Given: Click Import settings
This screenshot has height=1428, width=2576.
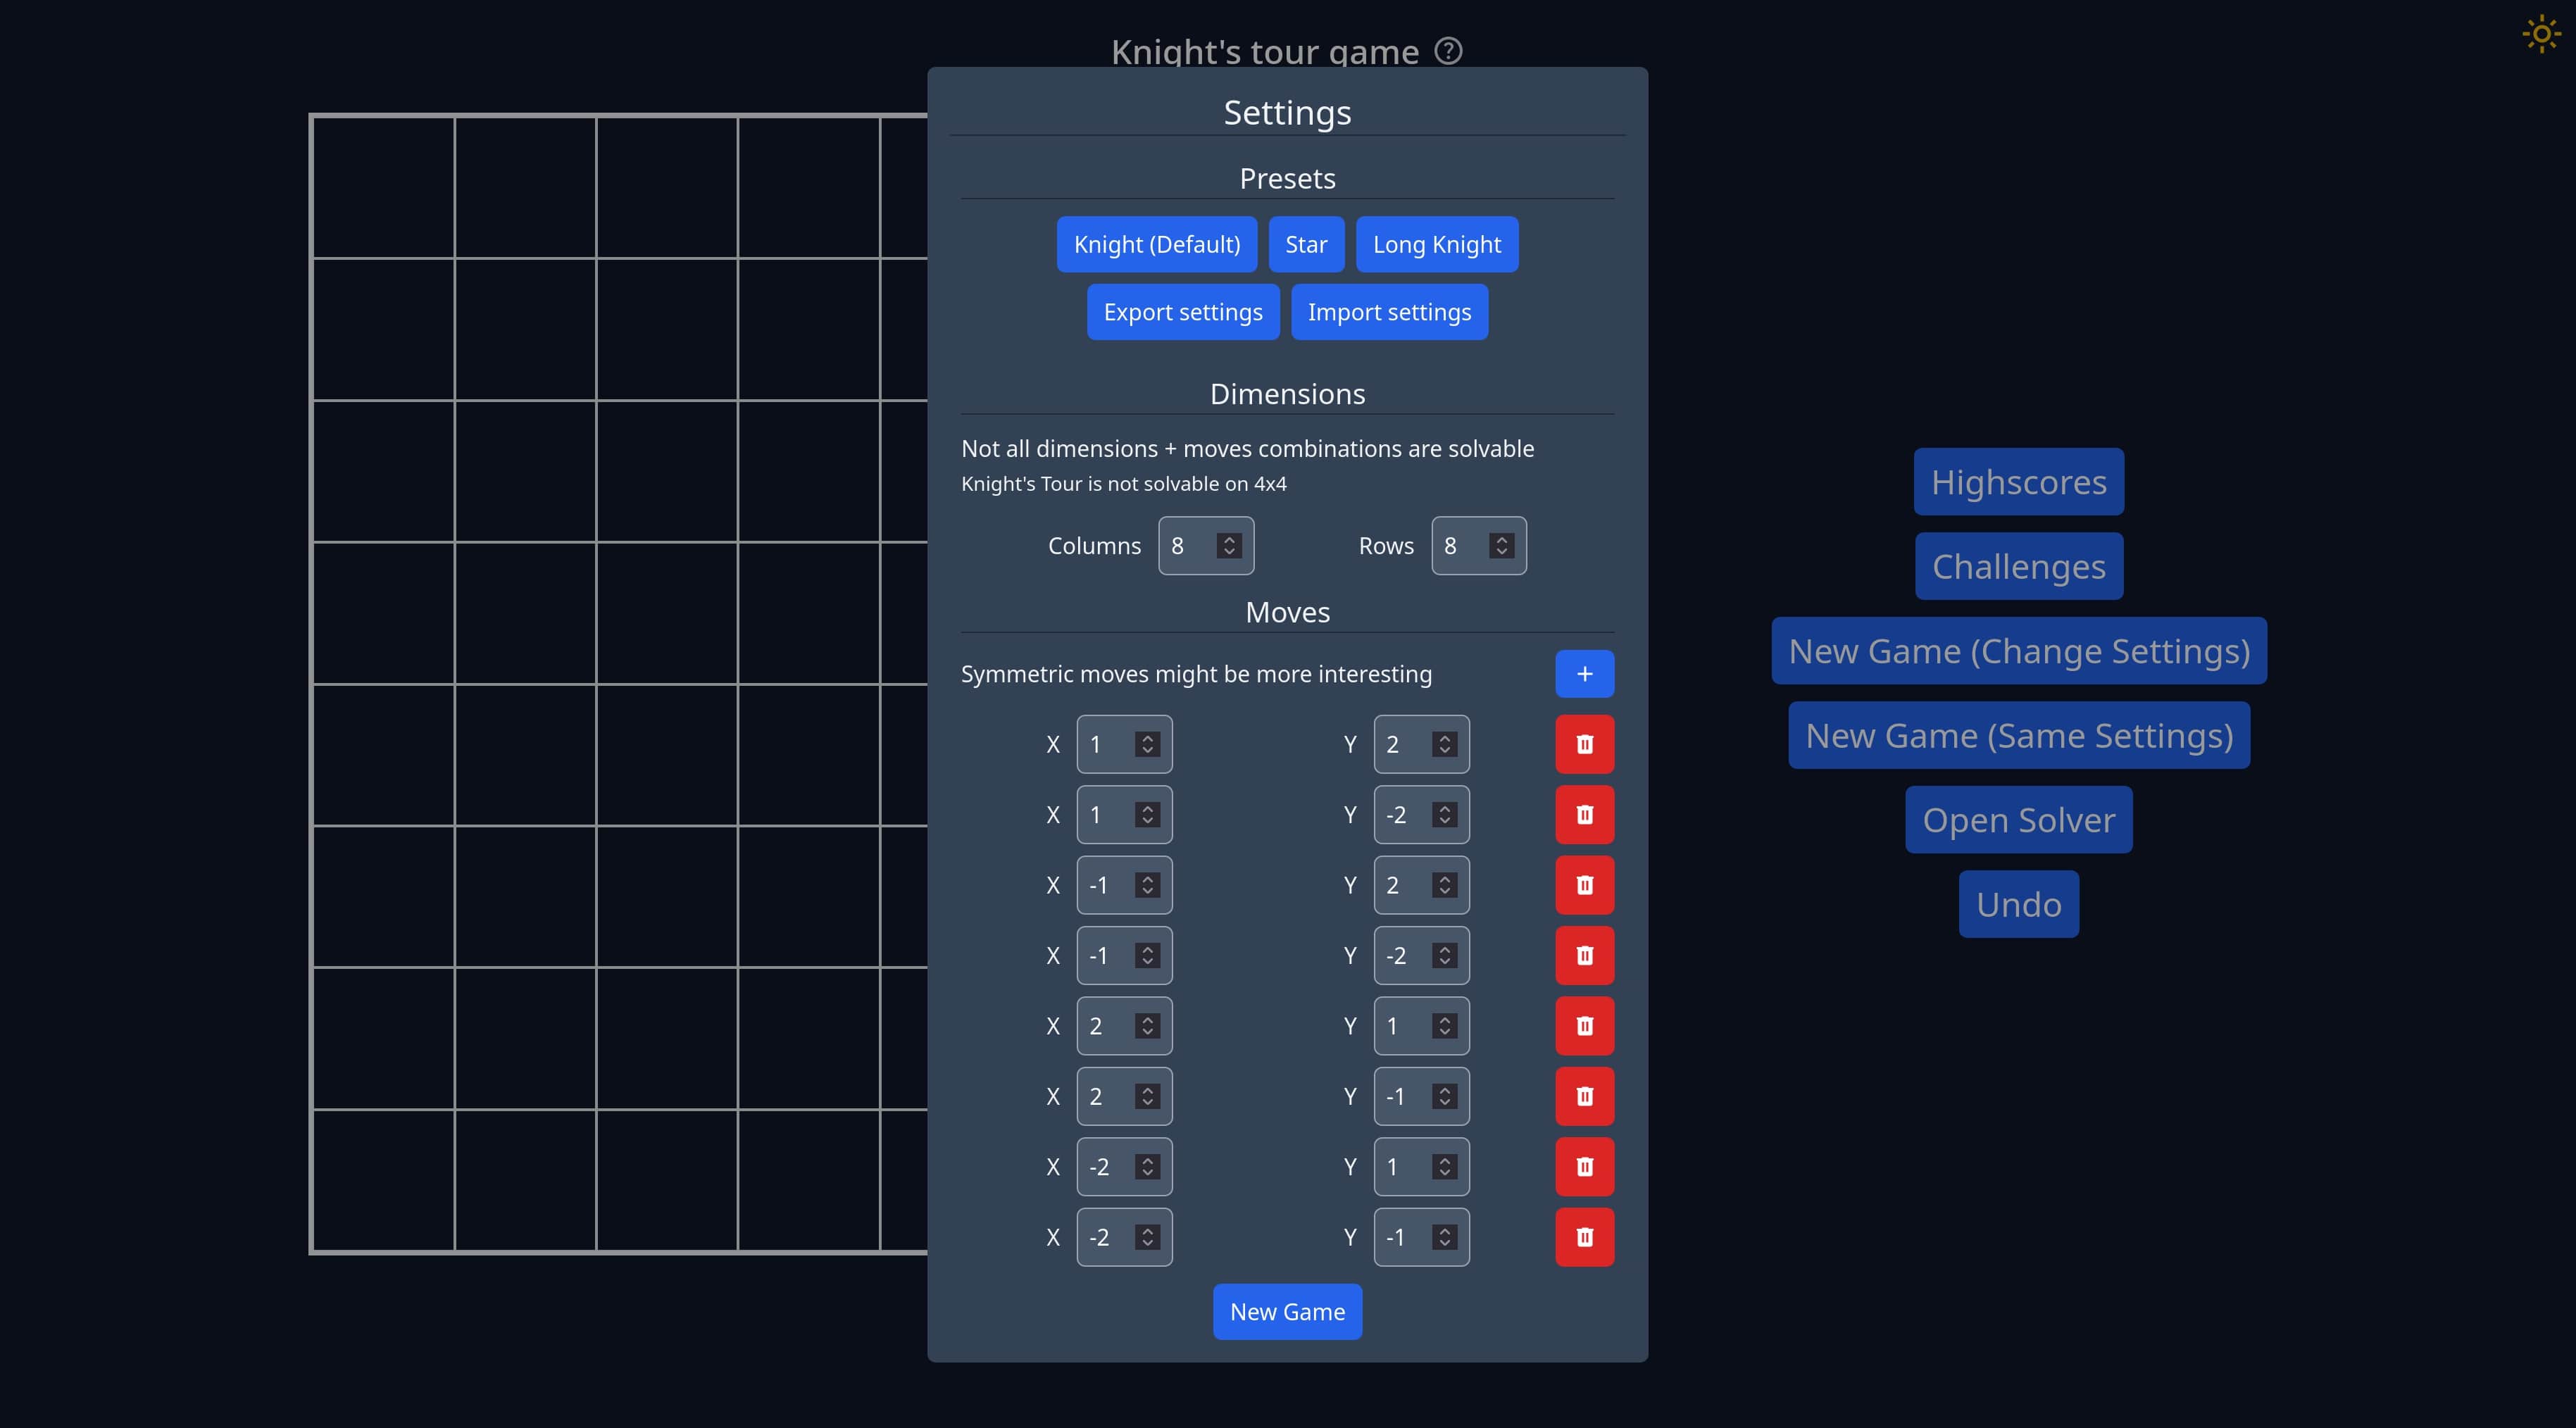Looking at the screenshot, I should point(1389,312).
